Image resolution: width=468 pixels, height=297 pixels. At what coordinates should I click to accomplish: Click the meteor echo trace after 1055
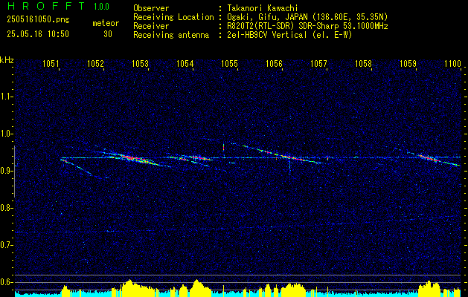point(279,154)
